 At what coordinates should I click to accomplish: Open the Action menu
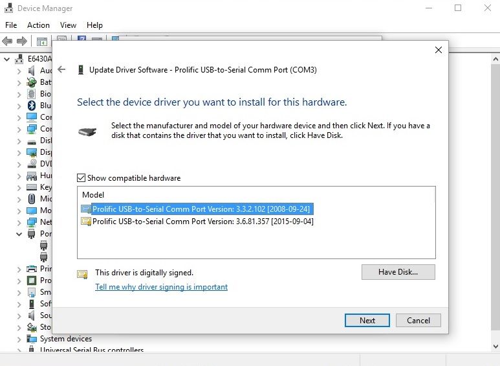[38, 25]
